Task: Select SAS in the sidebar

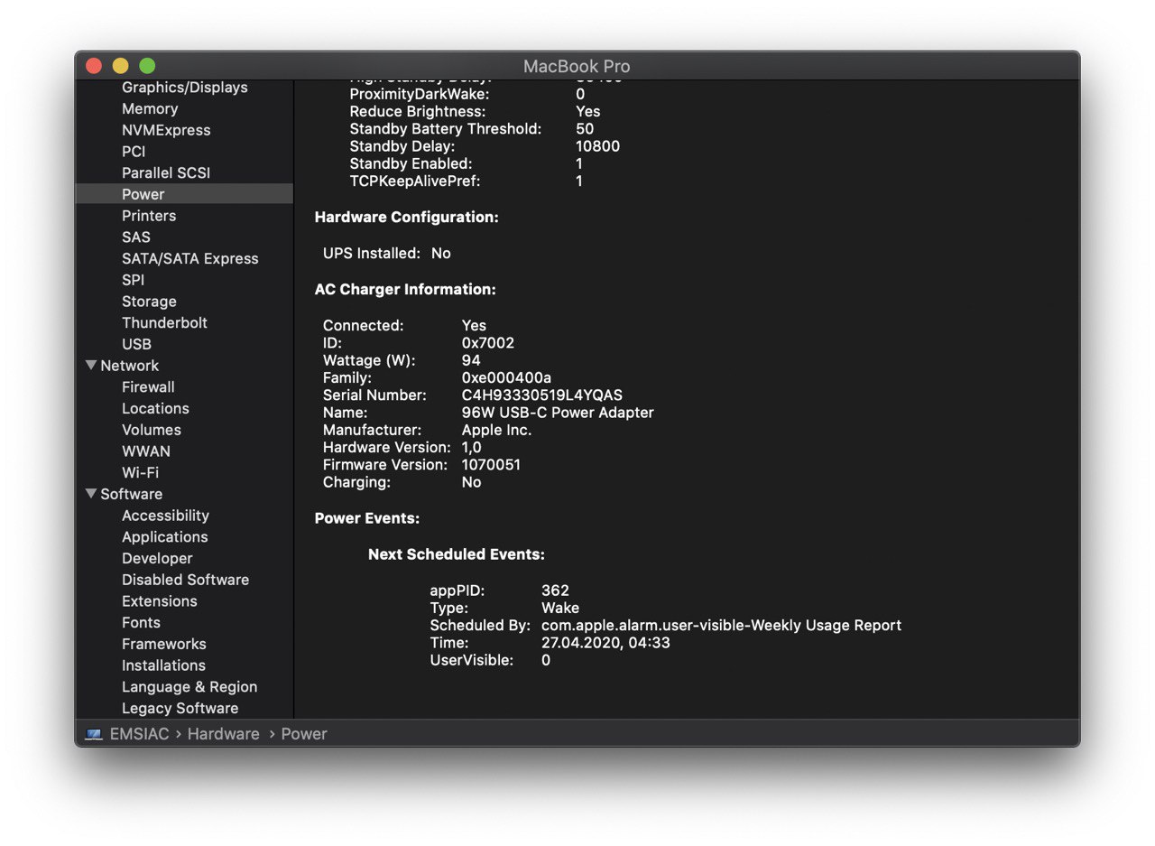Action: click(x=136, y=237)
